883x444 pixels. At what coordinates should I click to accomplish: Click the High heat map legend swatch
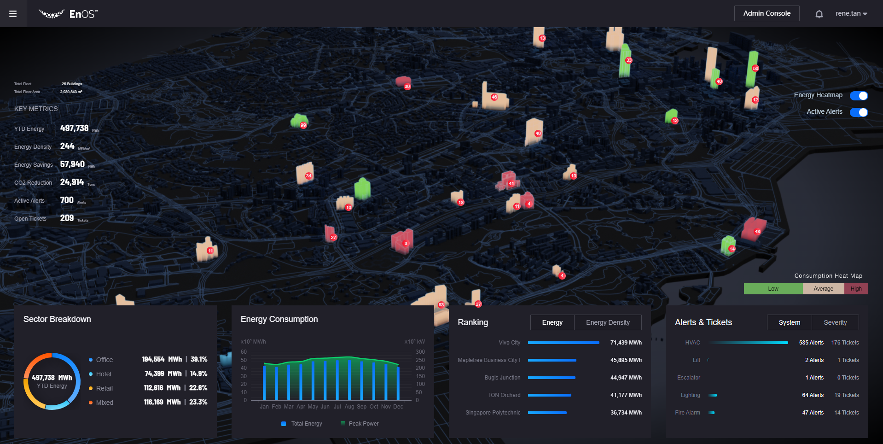click(856, 289)
